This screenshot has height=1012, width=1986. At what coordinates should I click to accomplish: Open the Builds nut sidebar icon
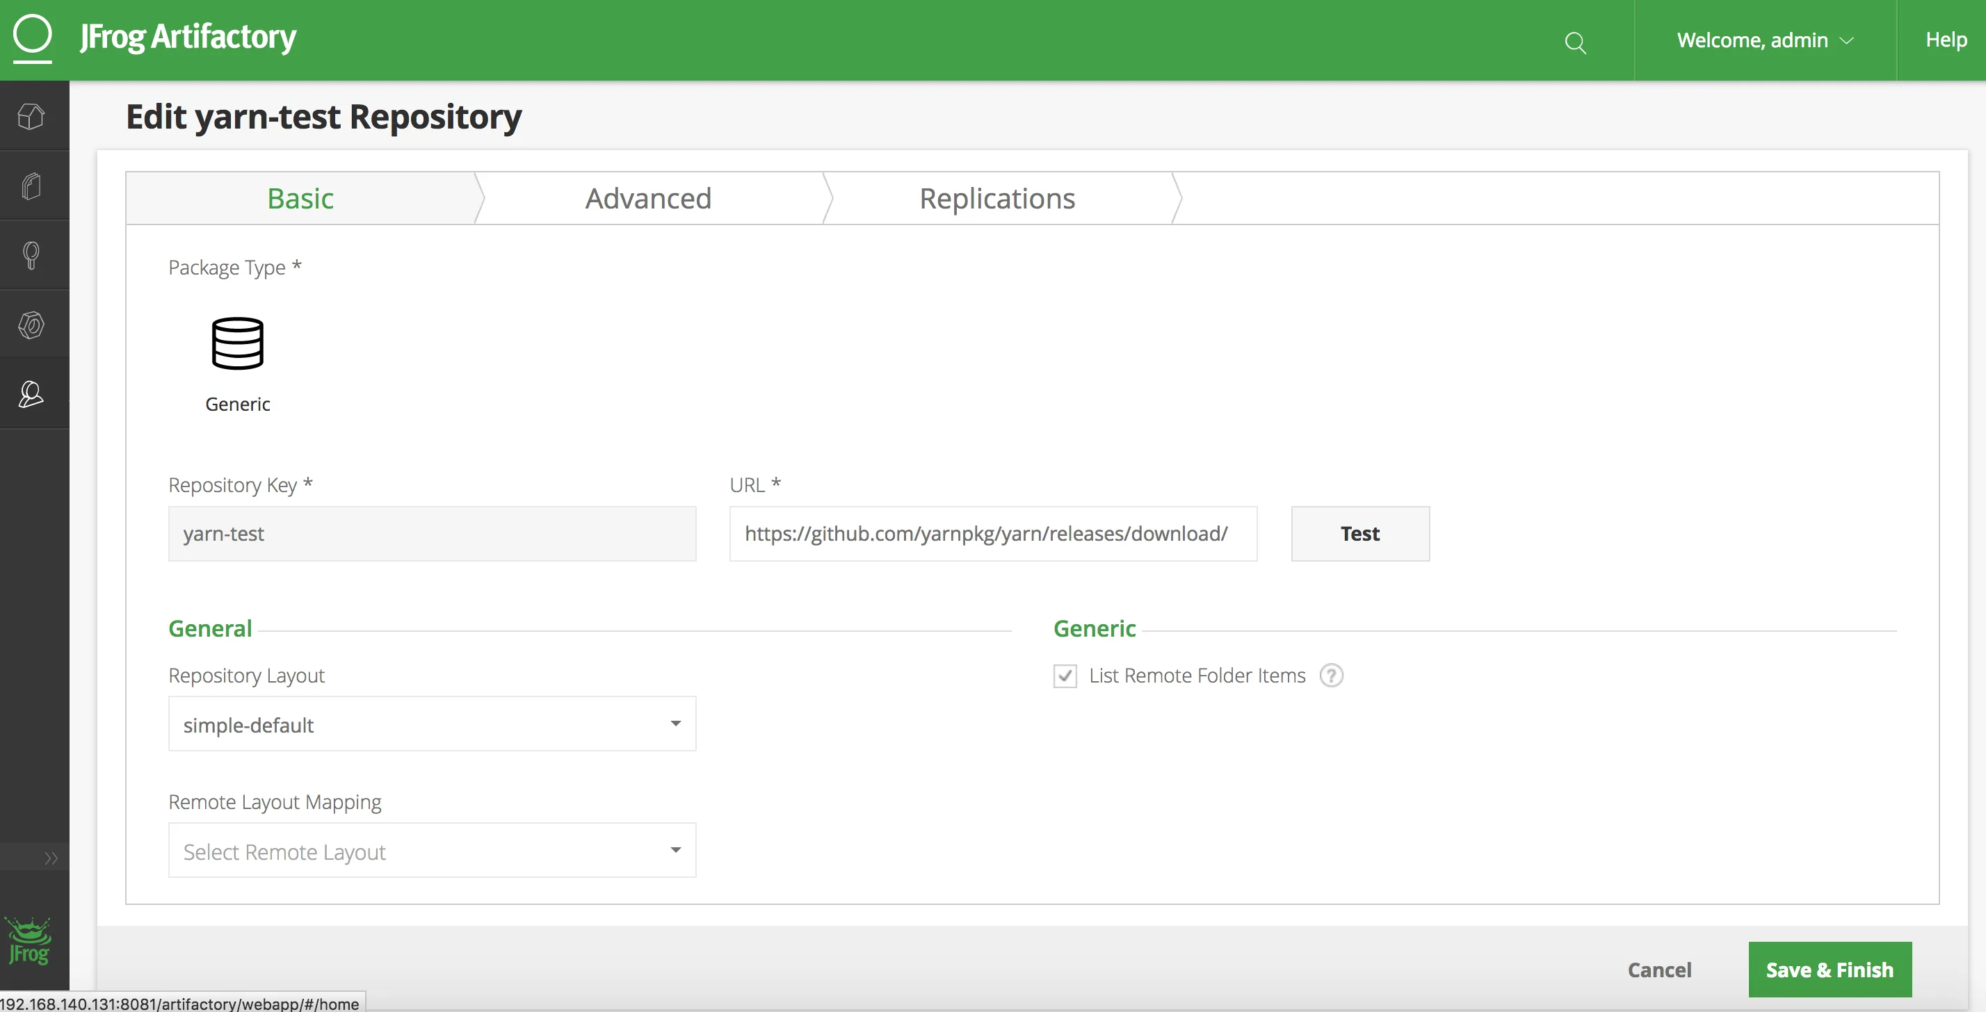click(x=31, y=325)
